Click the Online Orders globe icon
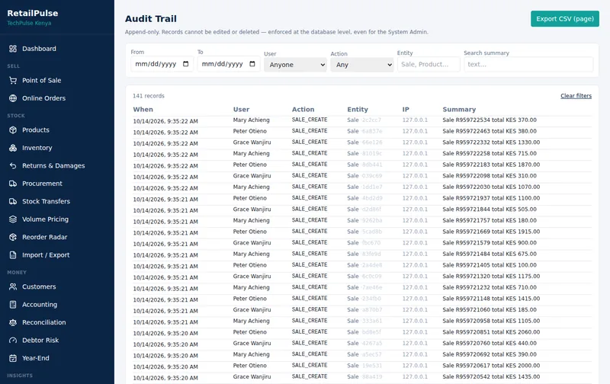Screen dimensions: 610x384 tap(13, 98)
